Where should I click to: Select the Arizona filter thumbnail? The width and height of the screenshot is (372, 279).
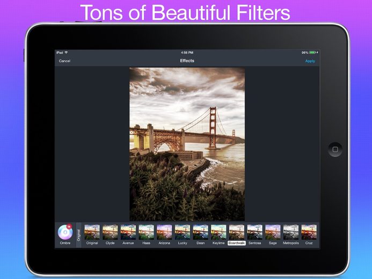coord(164,232)
